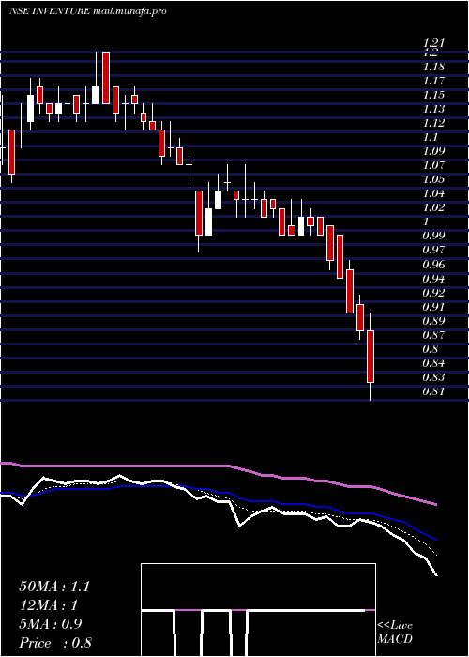Click the "12MA : 1" legend entry
The image size is (469, 657).
(x=50, y=605)
